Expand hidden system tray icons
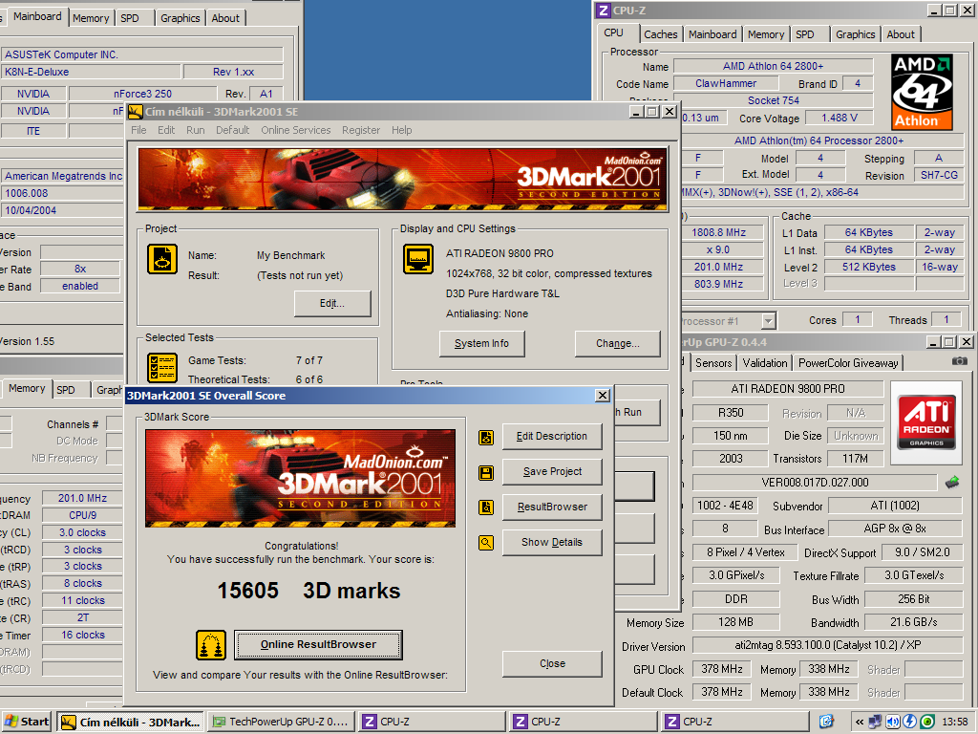 pos(860,723)
